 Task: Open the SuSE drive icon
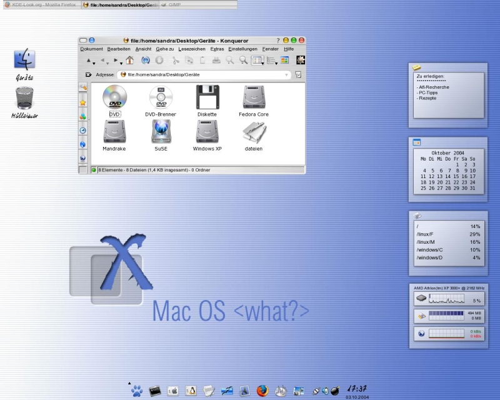[161, 131]
